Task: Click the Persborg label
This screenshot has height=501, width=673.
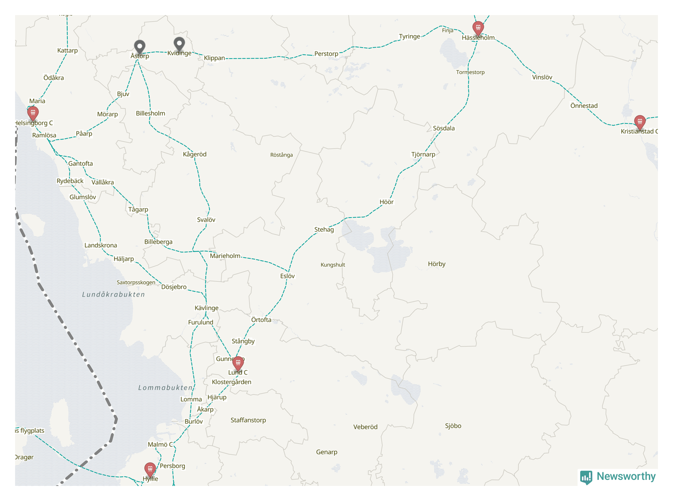Action: tap(172, 466)
